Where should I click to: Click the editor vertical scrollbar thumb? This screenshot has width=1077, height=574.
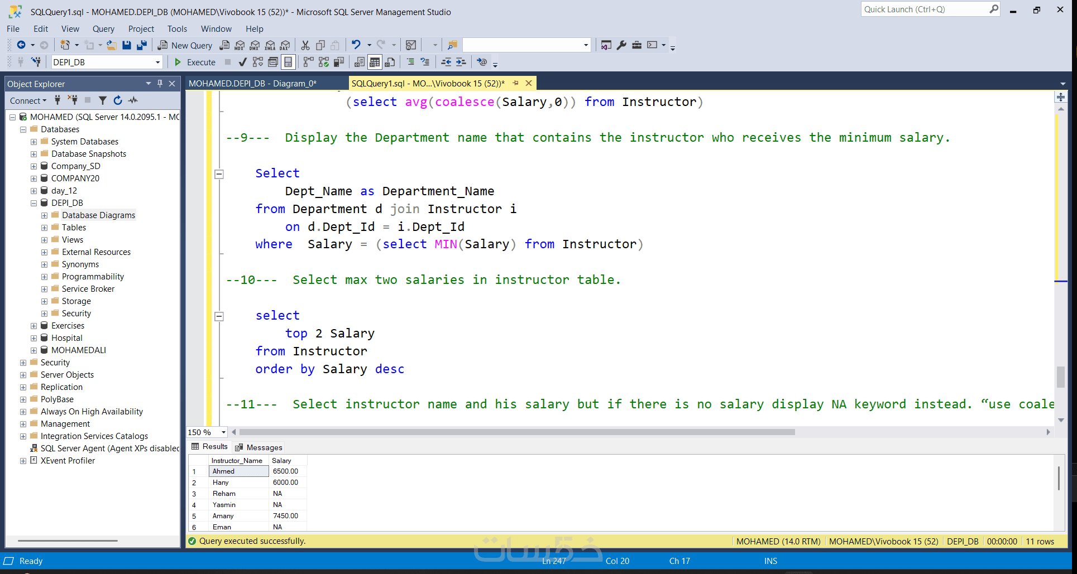click(x=1061, y=377)
